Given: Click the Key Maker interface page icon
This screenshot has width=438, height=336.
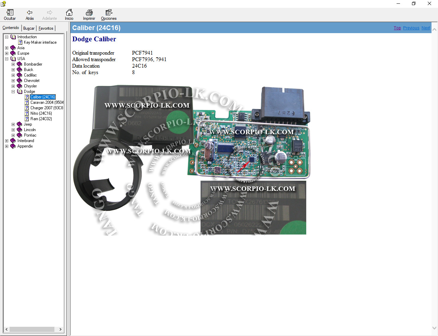Looking at the screenshot, I should pyautogui.click(x=20, y=42).
